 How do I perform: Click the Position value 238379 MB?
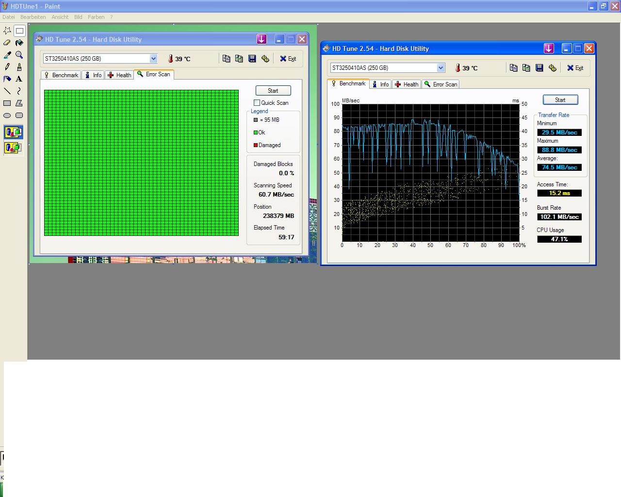click(x=278, y=216)
